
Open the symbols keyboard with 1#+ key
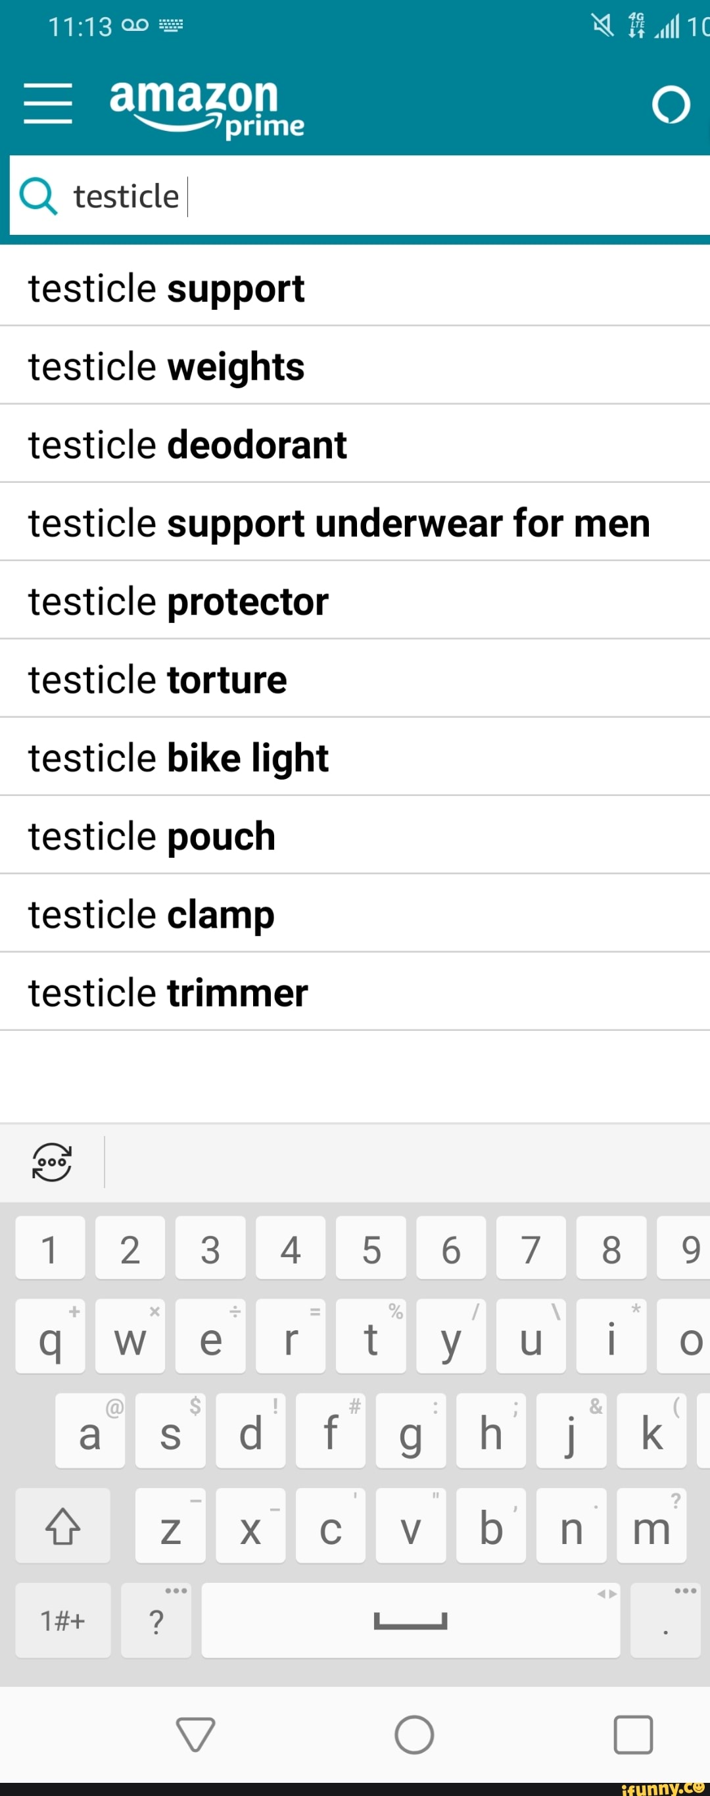pos(62,1620)
